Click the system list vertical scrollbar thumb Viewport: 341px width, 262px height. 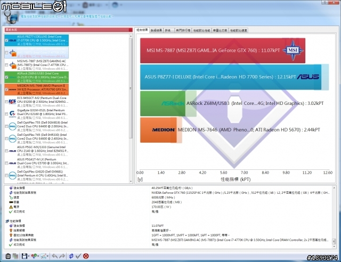click(131, 88)
